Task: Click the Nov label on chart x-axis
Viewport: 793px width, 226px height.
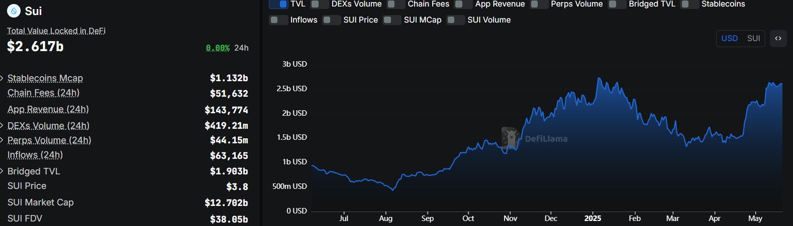Action: click(x=510, y=218)
